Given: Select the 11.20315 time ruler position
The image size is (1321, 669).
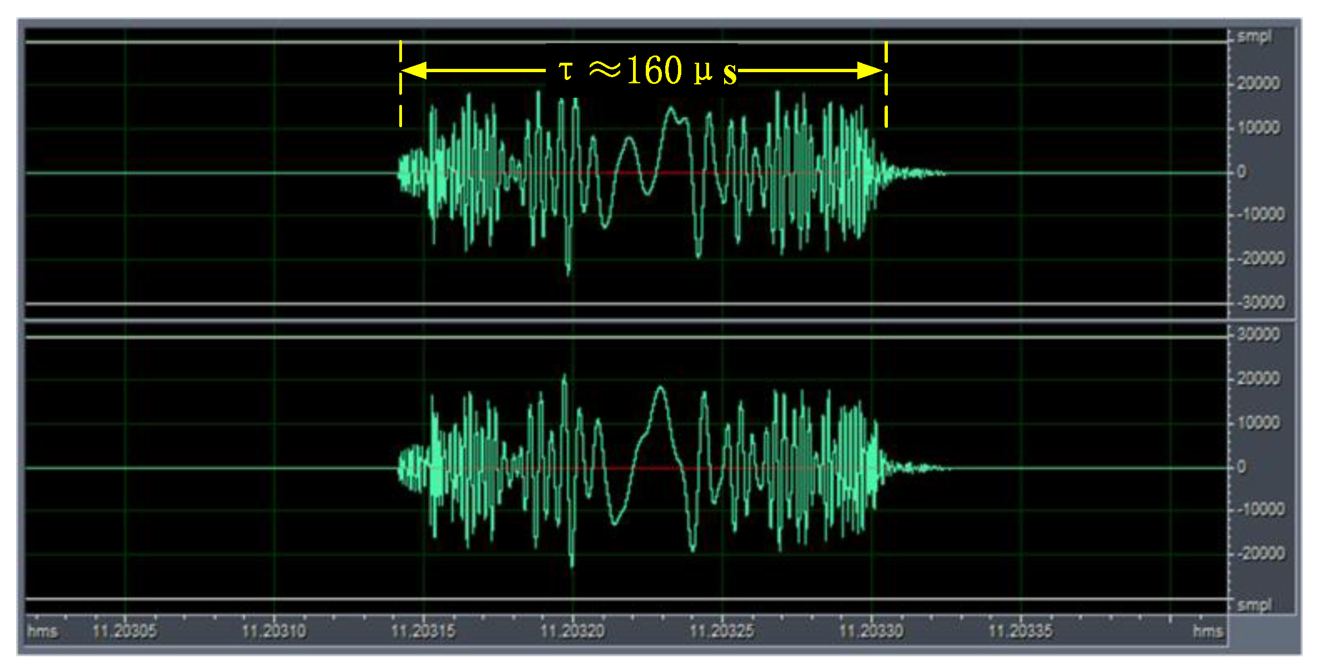Looking at the screenshot, I should tap(423, 631).
